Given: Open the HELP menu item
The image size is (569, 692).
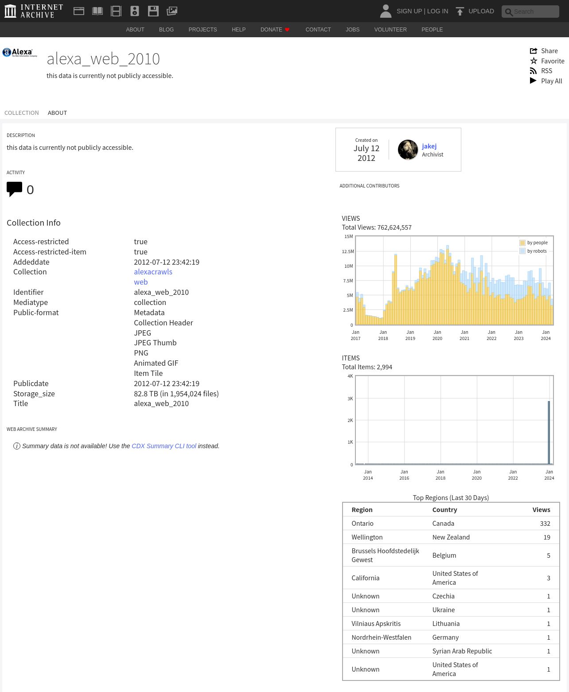Looking at the screenshot, I should coord(238,30).
